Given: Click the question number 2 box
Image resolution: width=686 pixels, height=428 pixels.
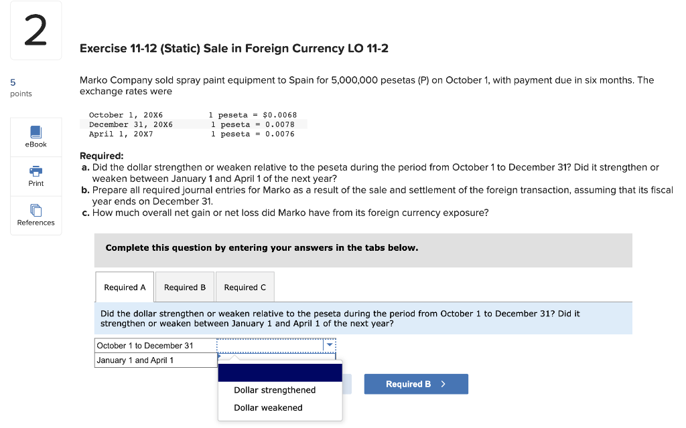Looking at the screenshot, I should click(x=35, y=30).
